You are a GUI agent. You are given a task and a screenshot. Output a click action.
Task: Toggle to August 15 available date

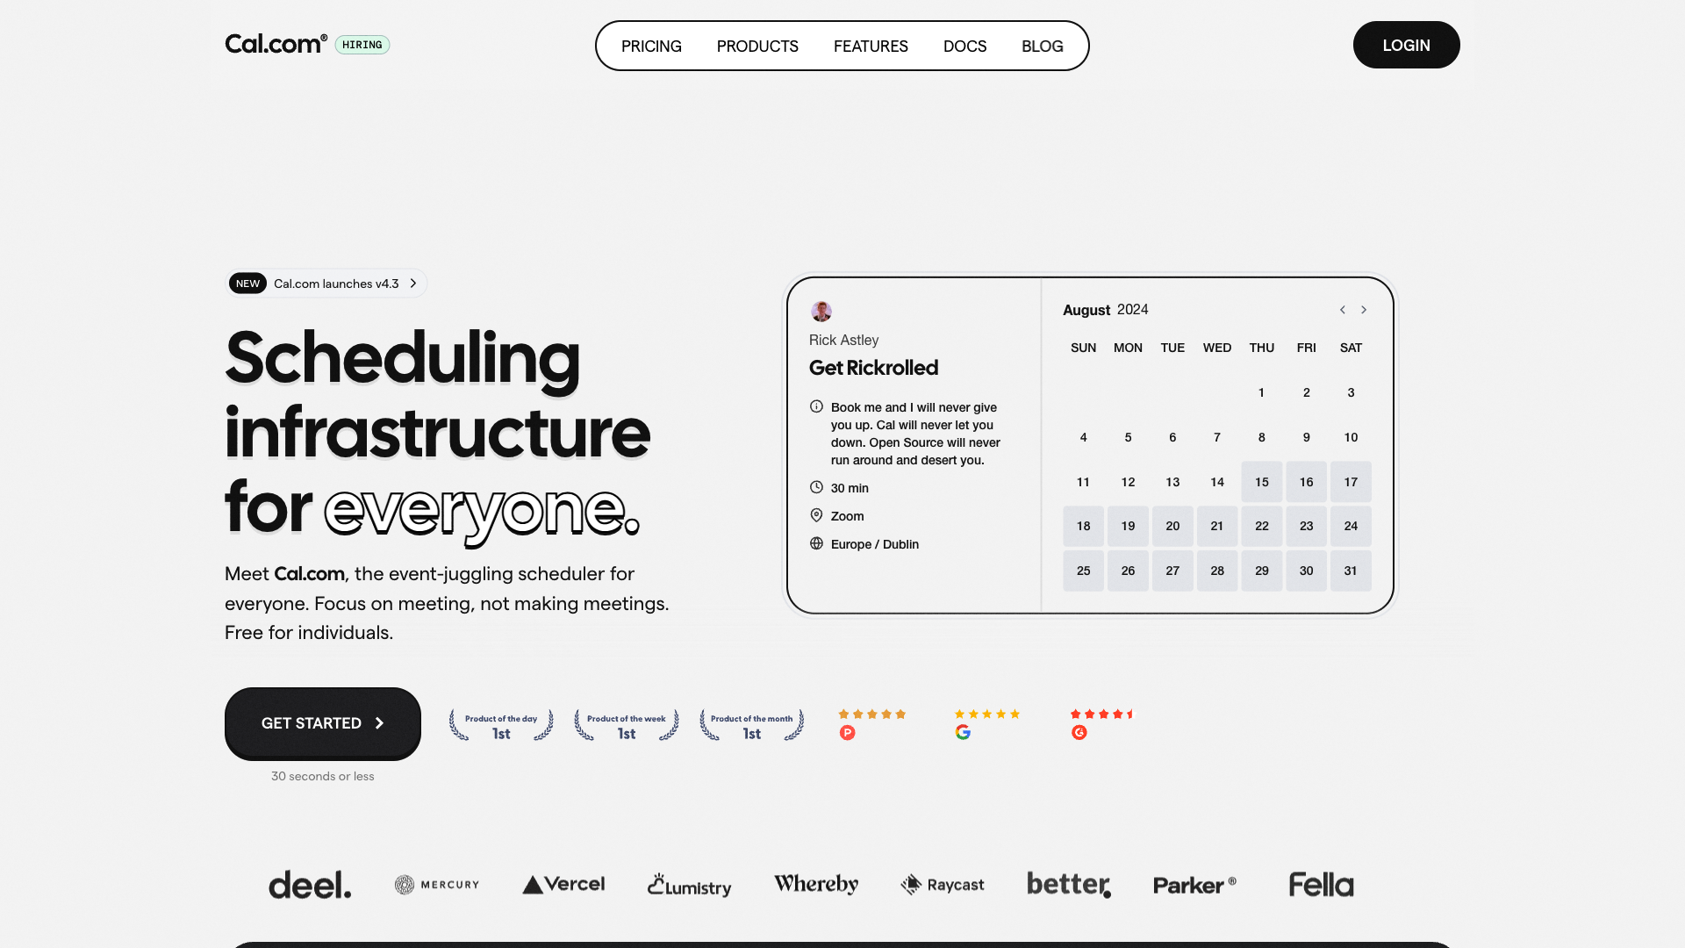1261,482
